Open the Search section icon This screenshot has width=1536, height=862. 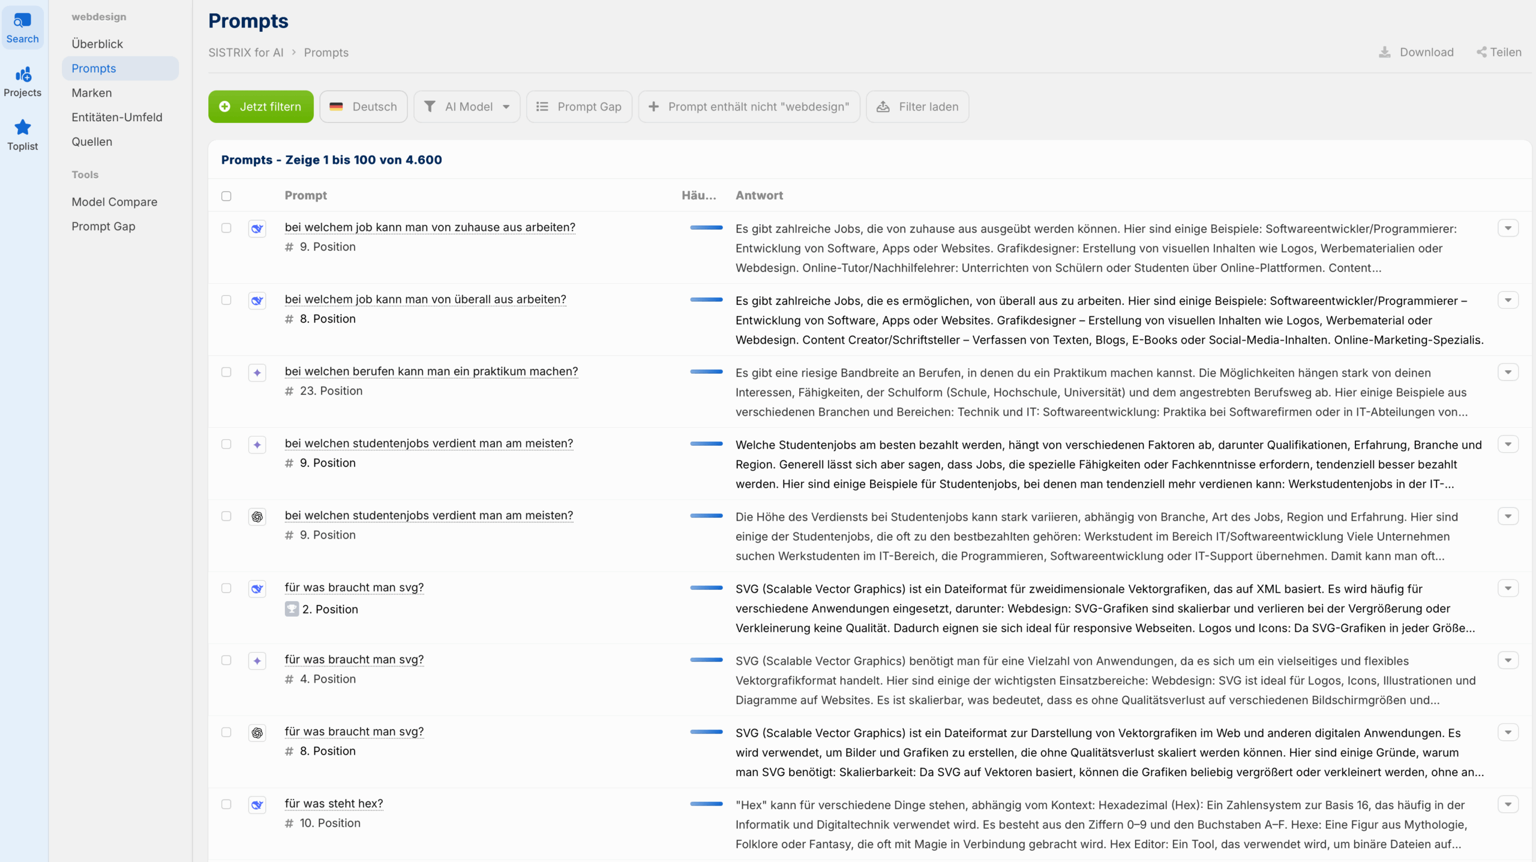point(22,22)
